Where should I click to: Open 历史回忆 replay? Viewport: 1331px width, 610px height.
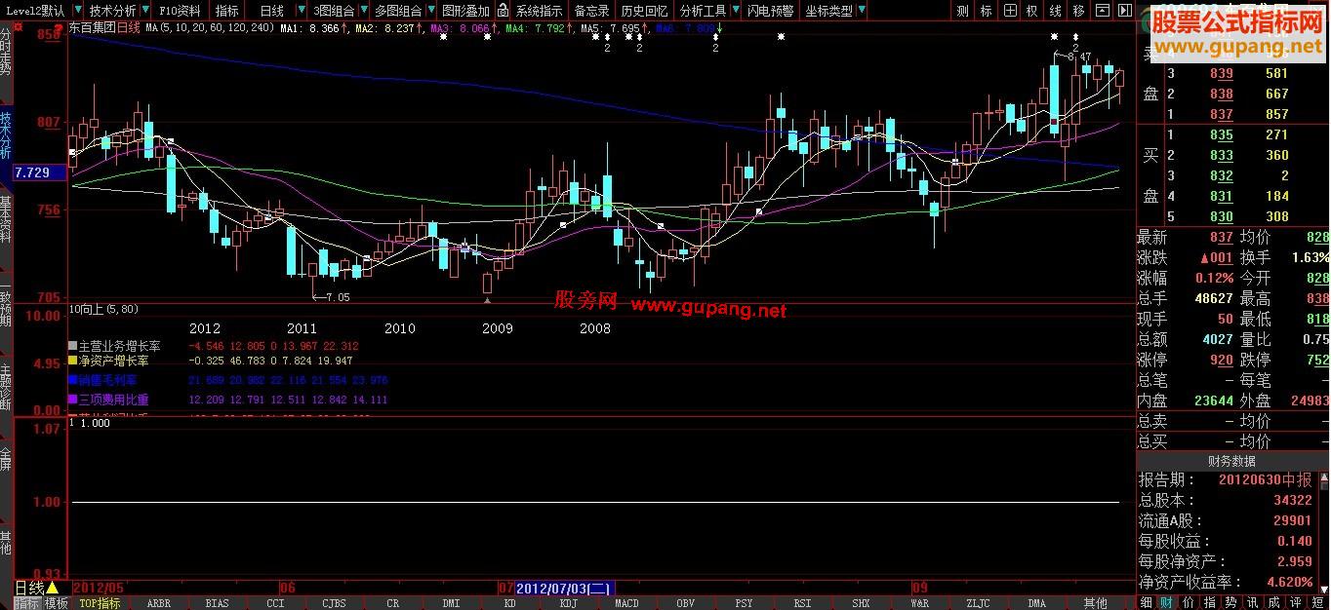coord(644,11)
